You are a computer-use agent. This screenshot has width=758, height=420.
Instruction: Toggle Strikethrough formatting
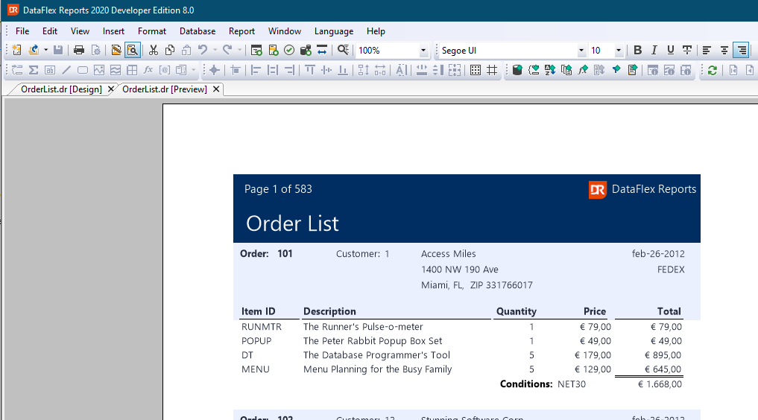click(x=687, y=50)
